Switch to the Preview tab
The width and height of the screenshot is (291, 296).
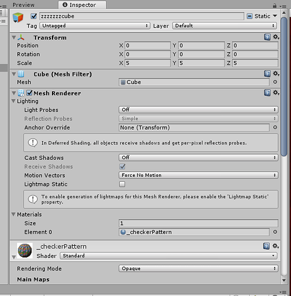[24, 5]
